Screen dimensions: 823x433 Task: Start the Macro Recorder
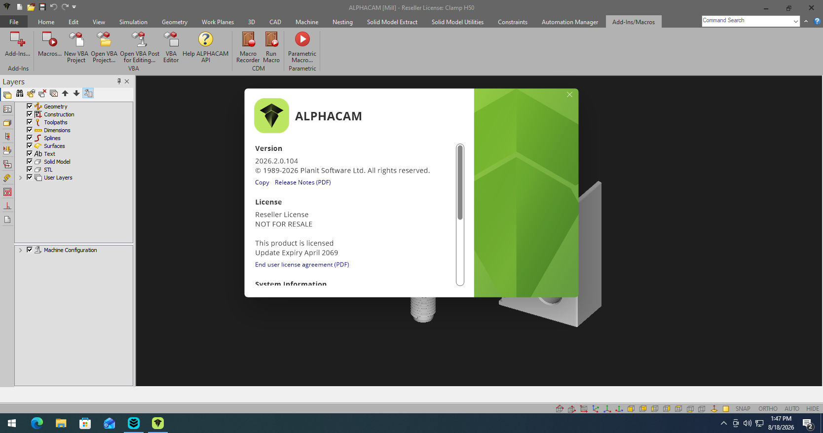tap(248, 47)
